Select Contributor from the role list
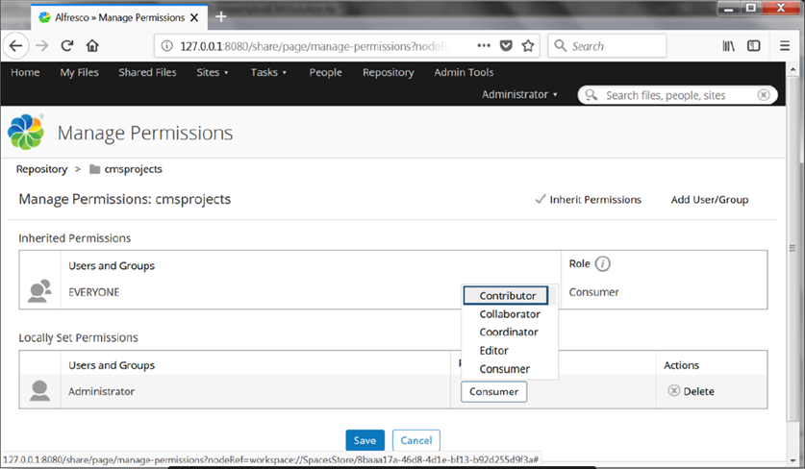 coord(507,295)
